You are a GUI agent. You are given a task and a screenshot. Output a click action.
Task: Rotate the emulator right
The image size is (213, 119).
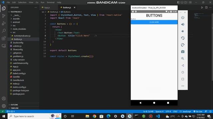coord(183,45)
